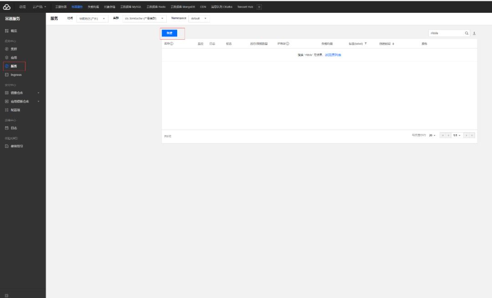Image resolution: width=492 pixels, height=298 pixels.
Task: Click the info icon next to 名称
Action: coord(172,44)
